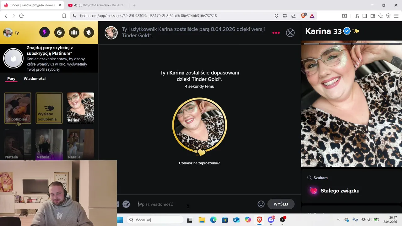The width and height of the screenshot is (402, 226).
Task: Click the location permission pin icon
Action: click(276, 16)
